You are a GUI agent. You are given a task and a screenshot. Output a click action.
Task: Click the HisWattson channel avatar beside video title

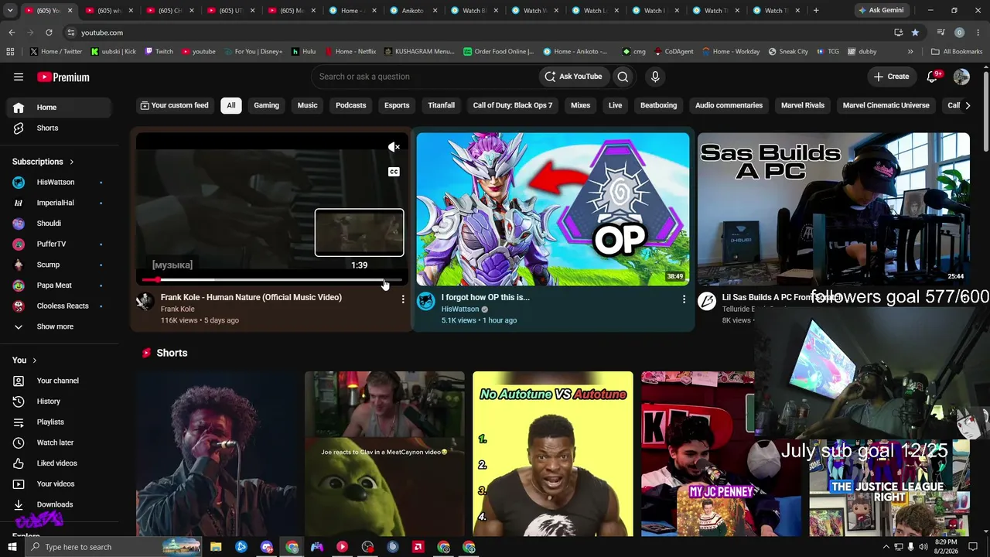(x=426, y=301)
